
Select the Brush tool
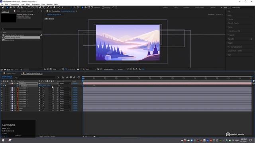coord(48,8)
